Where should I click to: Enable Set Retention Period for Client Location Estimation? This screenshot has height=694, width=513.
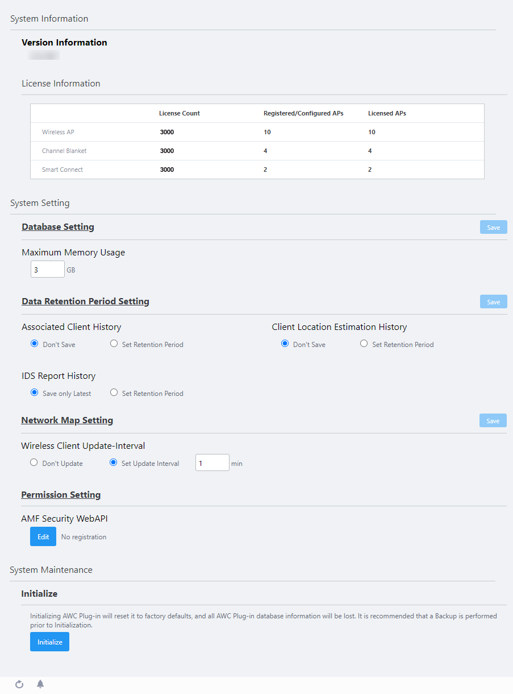364,344
